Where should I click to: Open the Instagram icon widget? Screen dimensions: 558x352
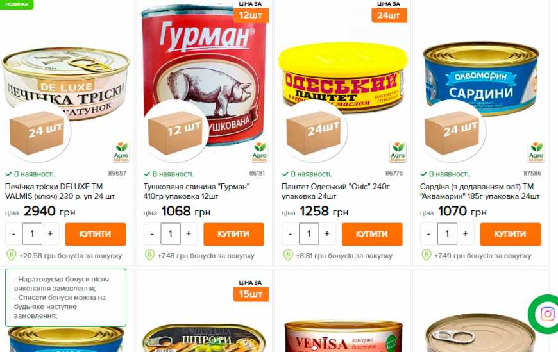pos(546,314)
